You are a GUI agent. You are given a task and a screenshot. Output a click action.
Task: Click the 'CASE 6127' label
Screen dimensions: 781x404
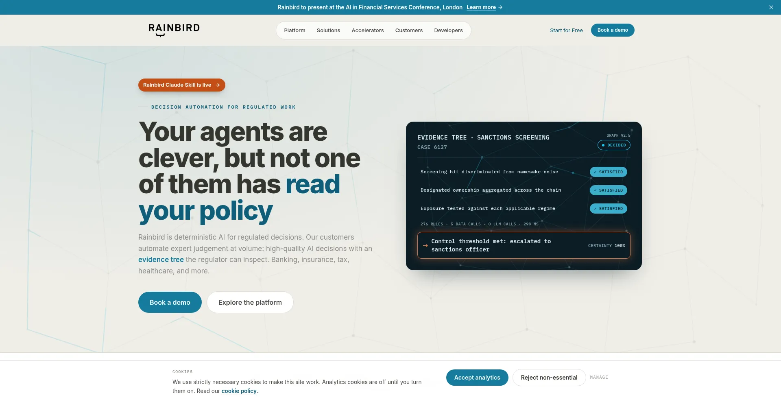432,147
